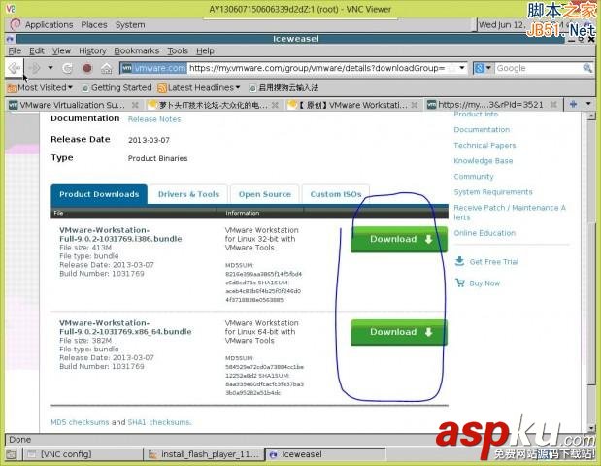Open the History menu
This screenshot has height=466, width=601.
(x=92, y=50)
